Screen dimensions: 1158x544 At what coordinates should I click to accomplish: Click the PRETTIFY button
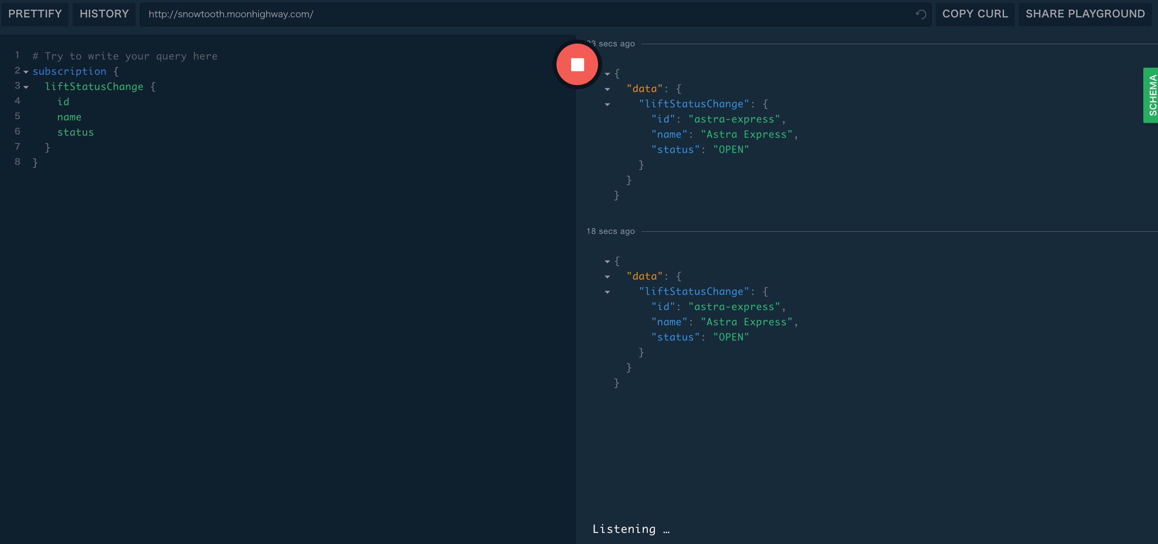pyautogui.click(x=35, y=14)
